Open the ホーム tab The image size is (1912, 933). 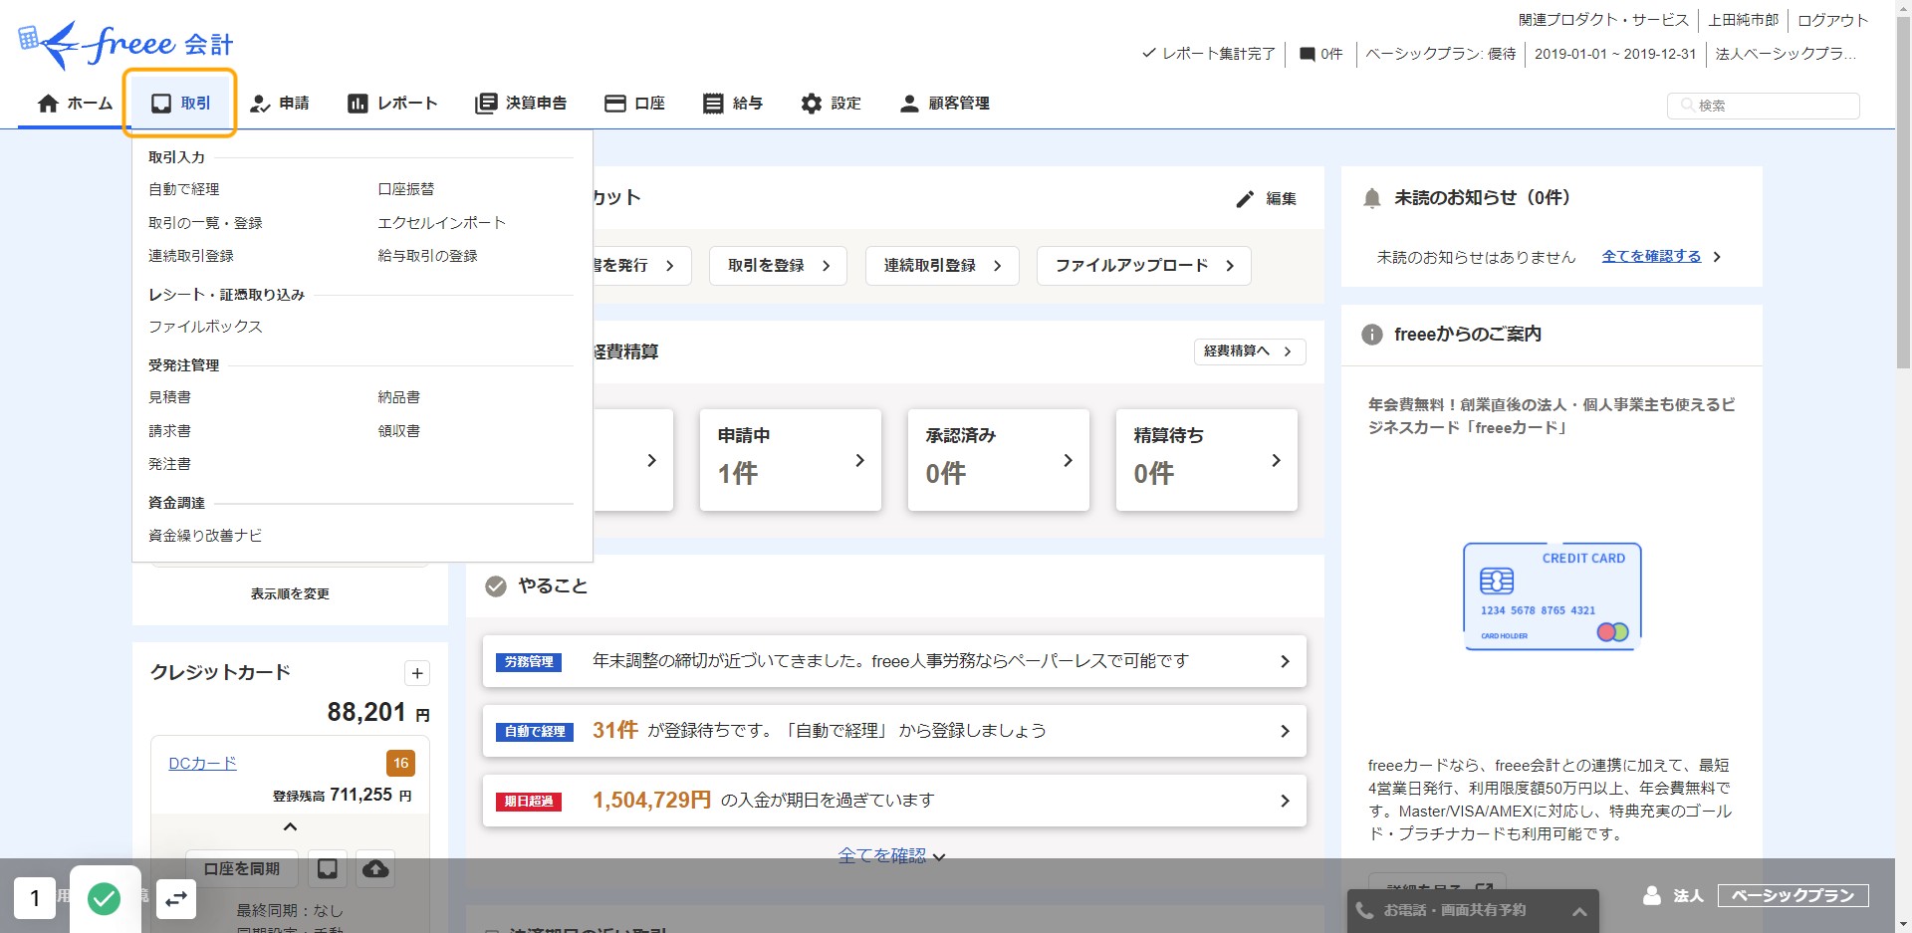pyautogui.click(x=75, y=104)
